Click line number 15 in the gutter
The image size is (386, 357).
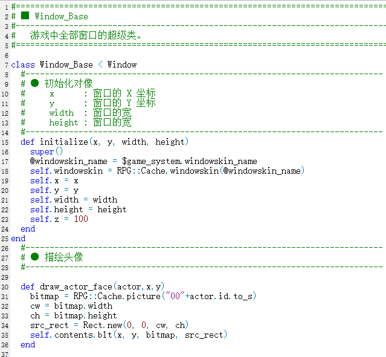point(5,142)
